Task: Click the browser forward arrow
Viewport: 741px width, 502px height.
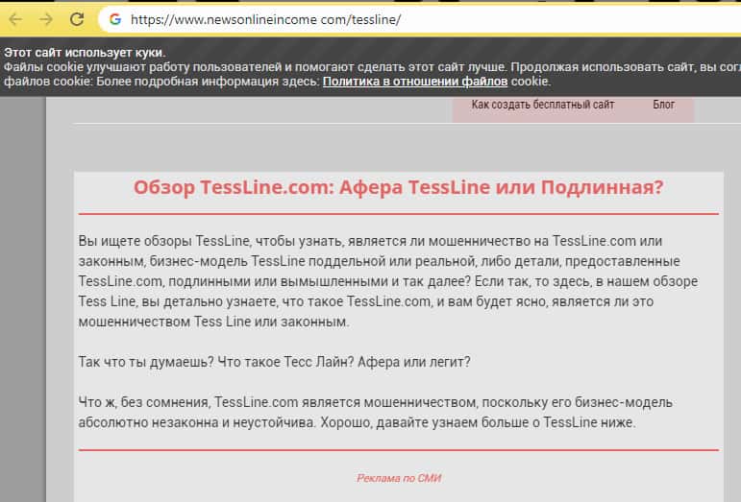Action: click(x=46, y=19)
